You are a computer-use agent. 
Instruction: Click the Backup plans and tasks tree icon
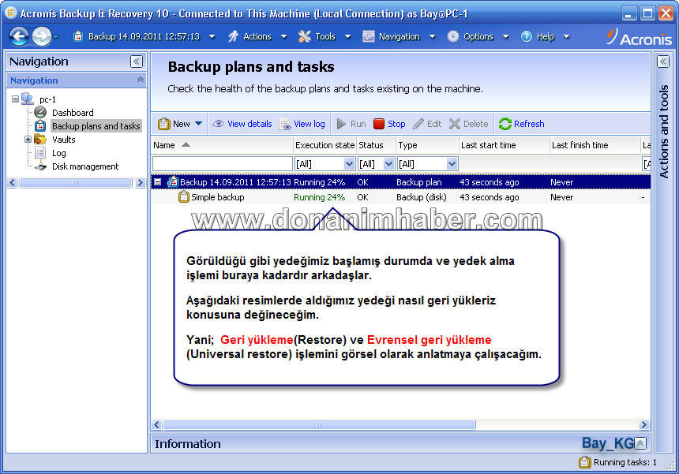(x=40, y=125)
